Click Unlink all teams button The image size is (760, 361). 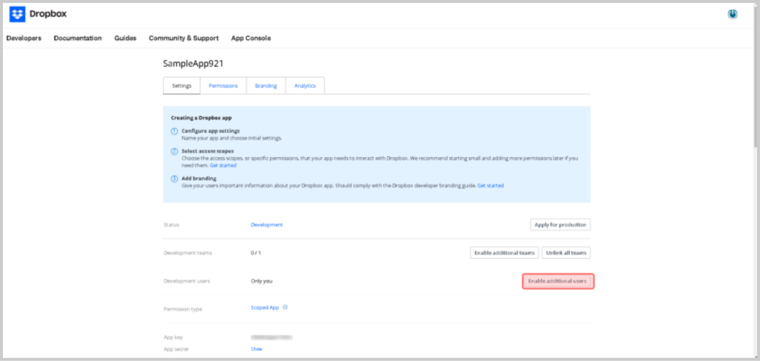566,253
